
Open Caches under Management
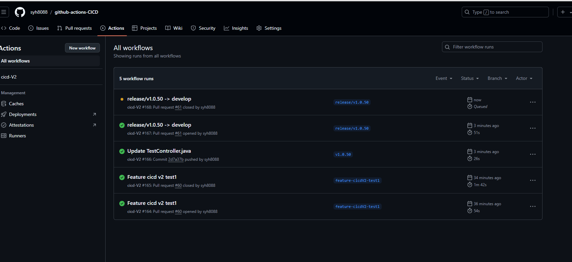[50, 104]
